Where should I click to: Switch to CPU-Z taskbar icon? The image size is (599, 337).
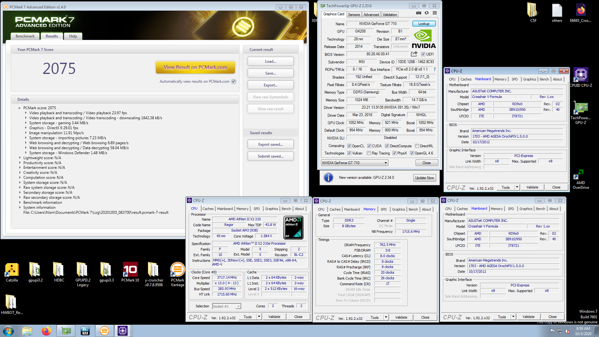coord(123,331)
